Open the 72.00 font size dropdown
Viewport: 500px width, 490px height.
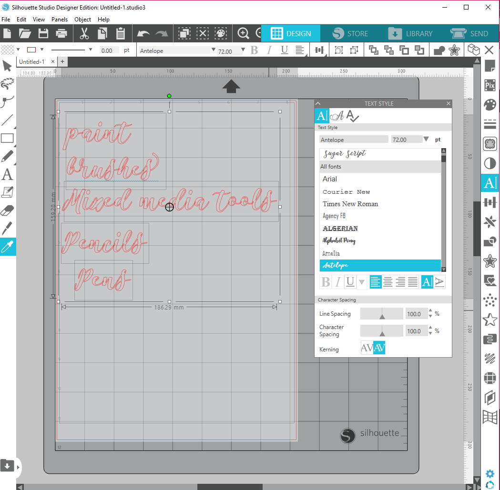pyautogui.click(x=243, y=50)
